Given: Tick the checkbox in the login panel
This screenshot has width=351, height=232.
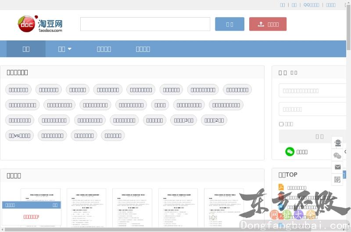Looking at the screenshot, I should (x=281, y=124).
